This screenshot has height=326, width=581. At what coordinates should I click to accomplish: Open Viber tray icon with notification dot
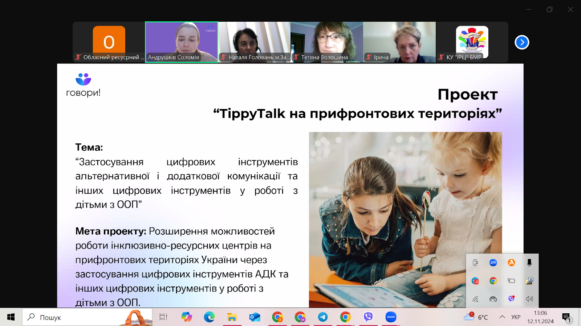[511, 299]
